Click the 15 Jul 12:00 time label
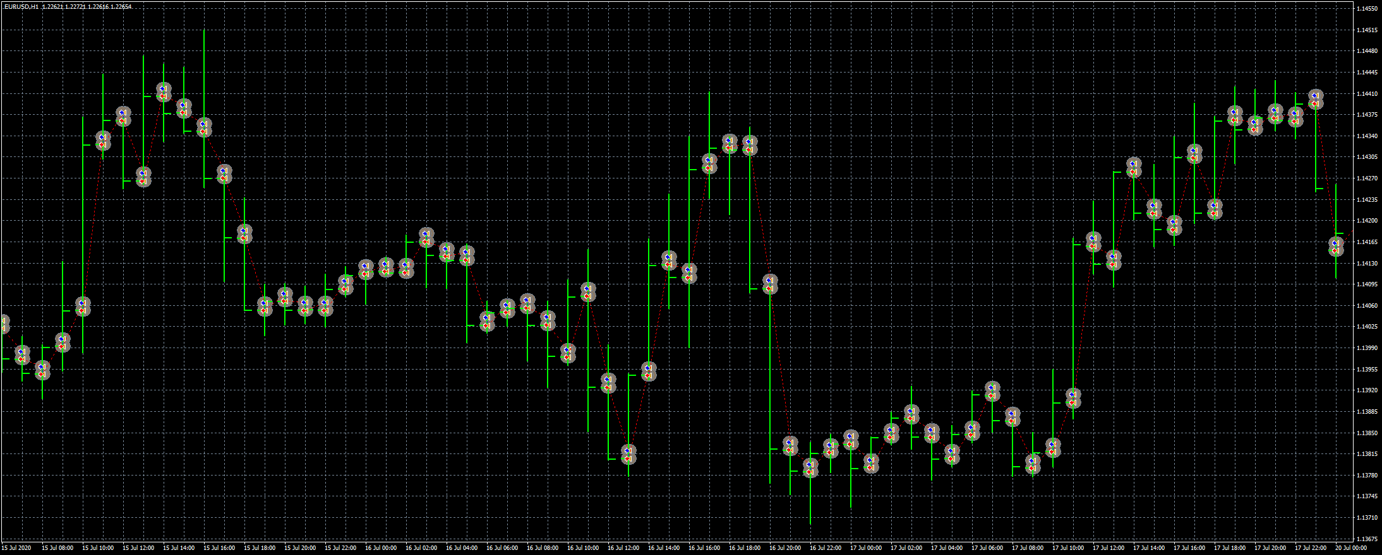 point(138,548)
